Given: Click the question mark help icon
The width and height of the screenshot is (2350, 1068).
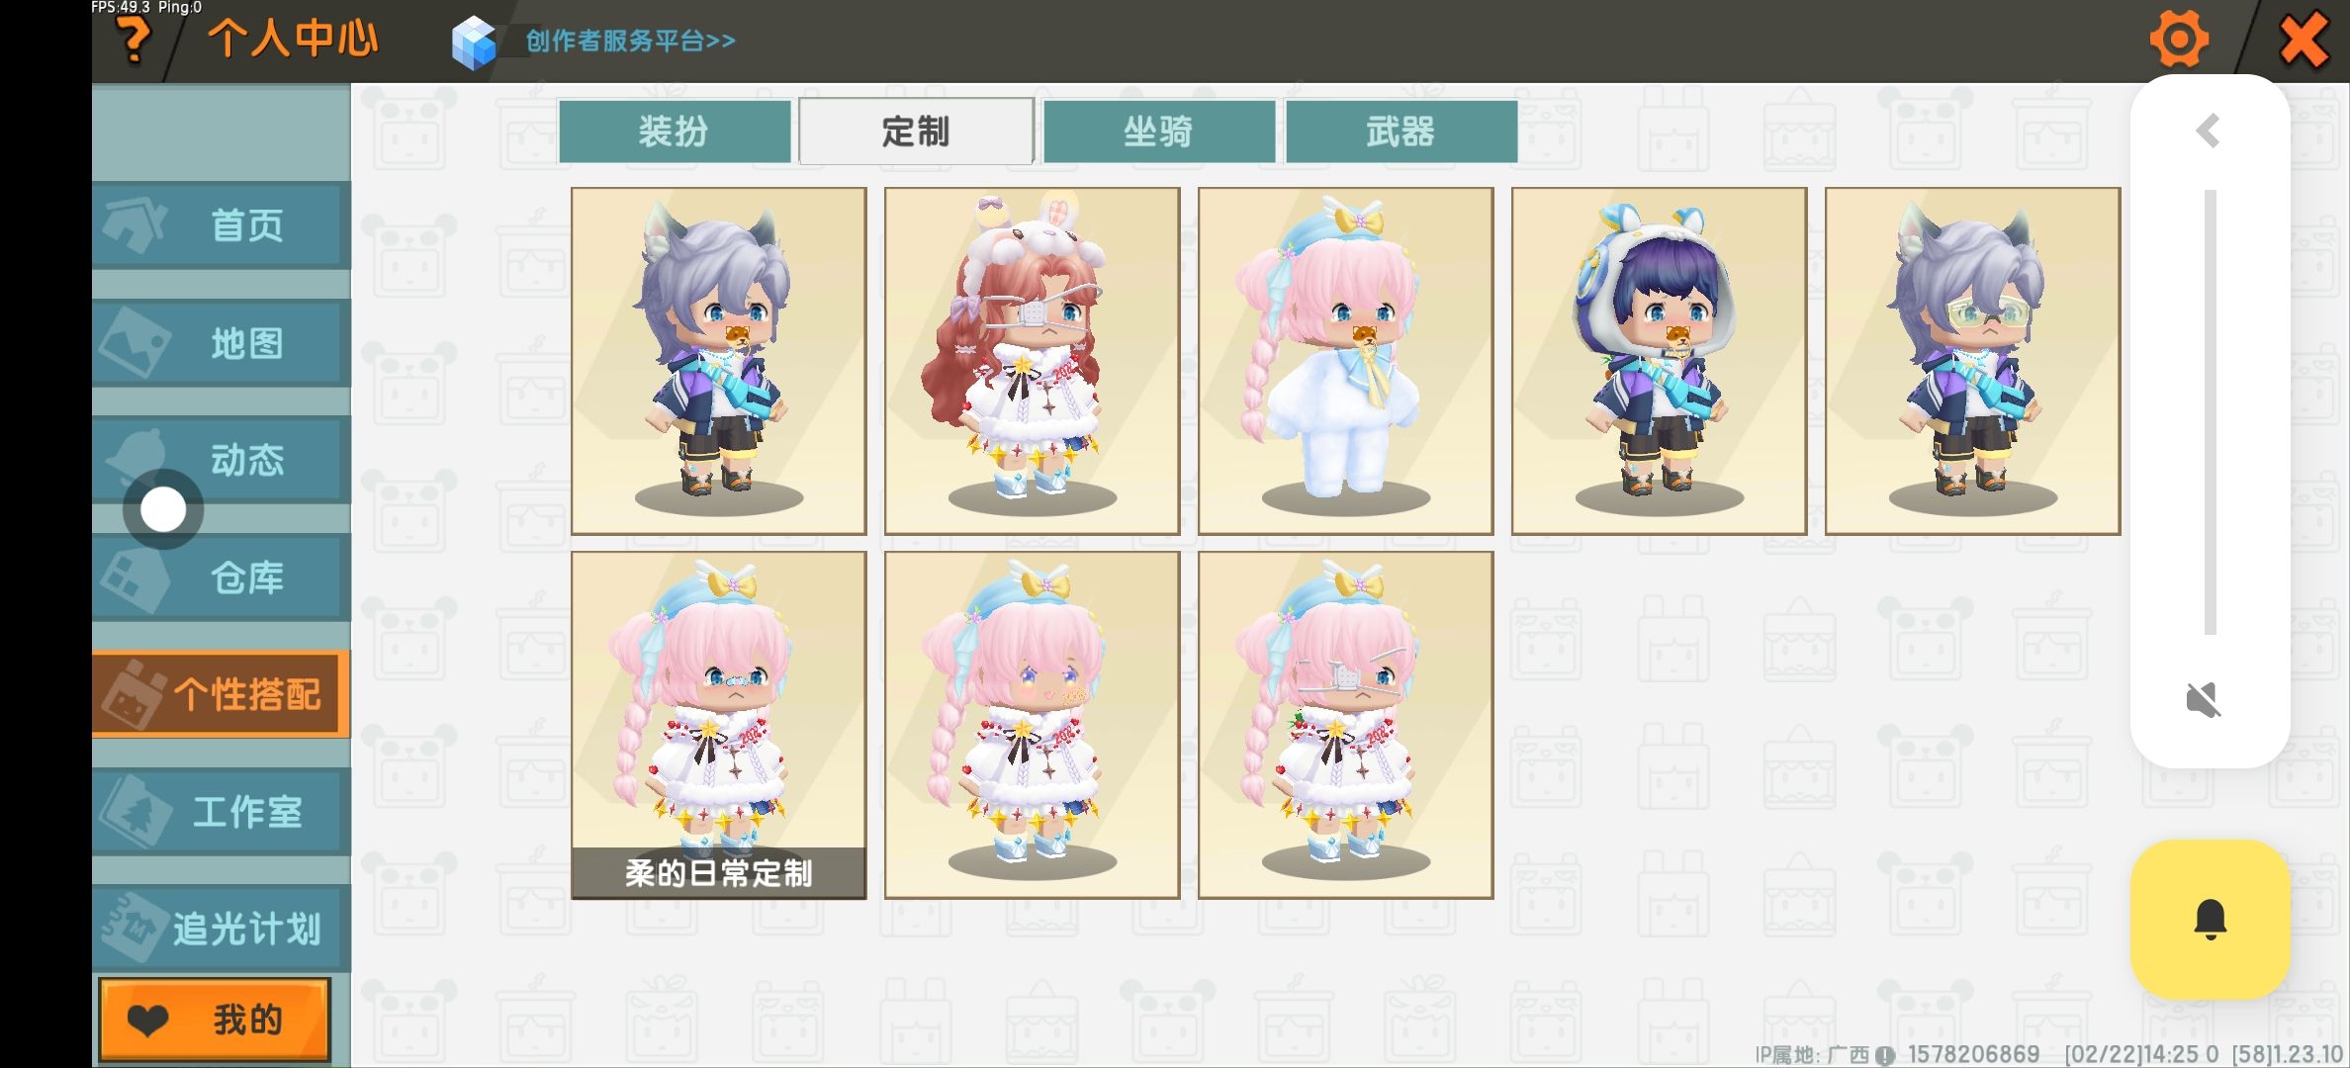Looking at the screenshot, I should 134,40.
